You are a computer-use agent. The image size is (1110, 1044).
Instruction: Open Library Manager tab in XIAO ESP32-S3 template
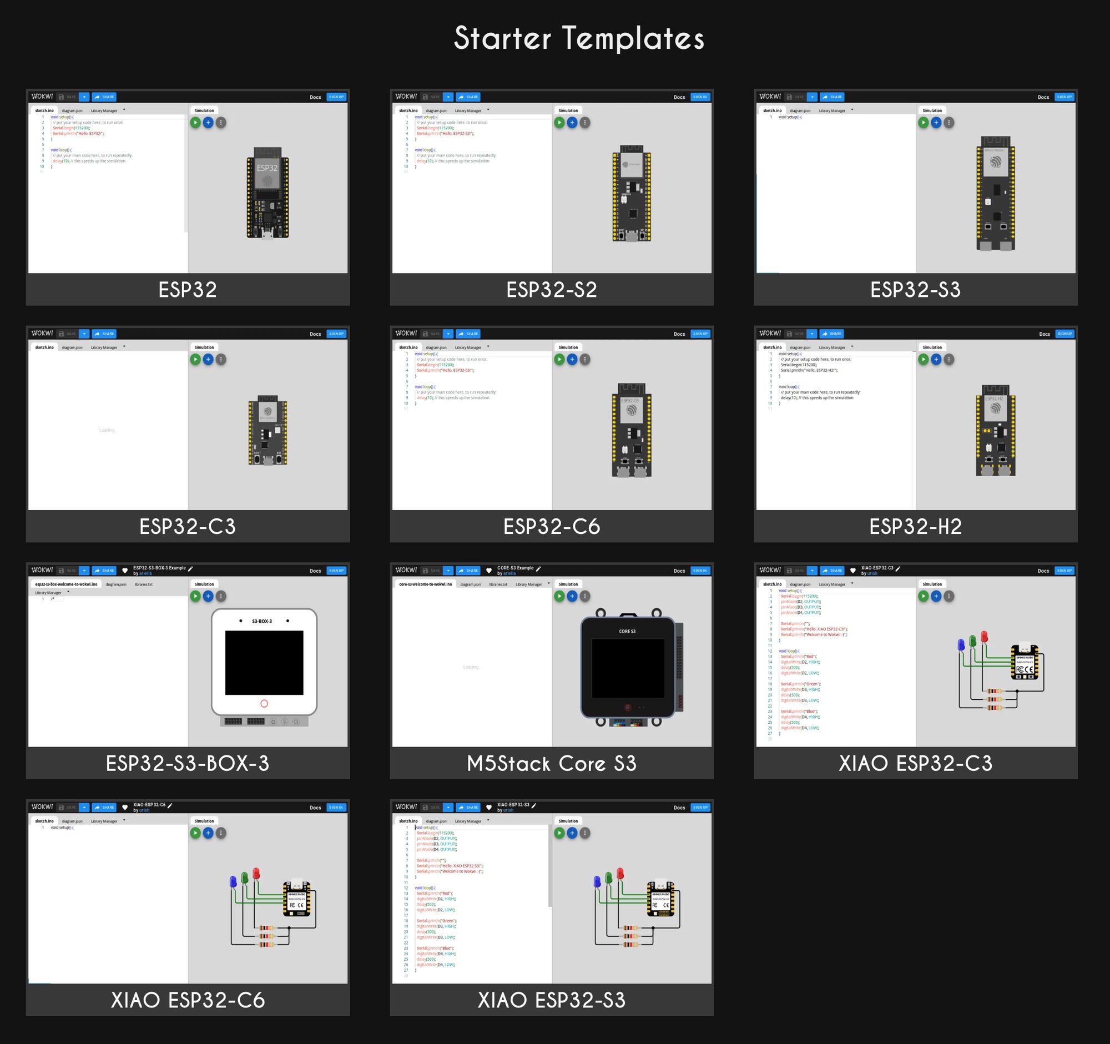point(468,821)
